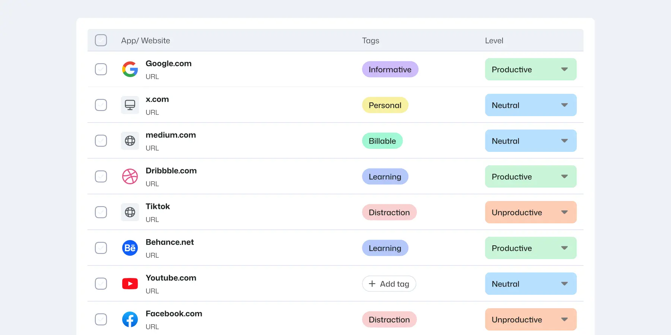
Task: Open Youtube.com Neutral level dropdown
Action: click(531, 284)
